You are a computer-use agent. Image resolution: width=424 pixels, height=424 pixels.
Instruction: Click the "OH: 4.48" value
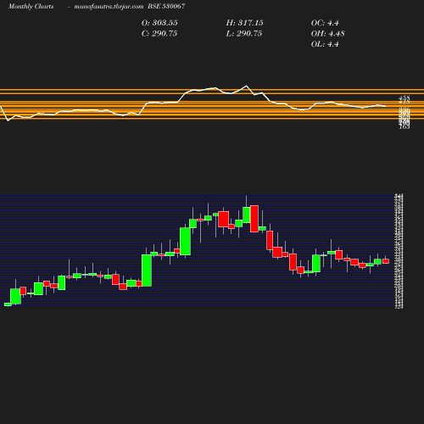327,34
